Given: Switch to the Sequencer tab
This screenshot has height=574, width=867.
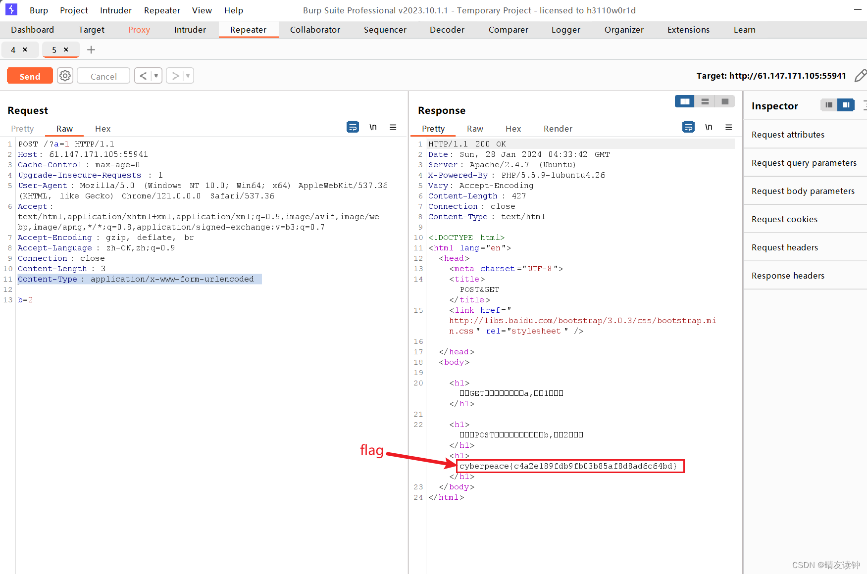Looking at the screenshot, I should click(x=385, y=30).
